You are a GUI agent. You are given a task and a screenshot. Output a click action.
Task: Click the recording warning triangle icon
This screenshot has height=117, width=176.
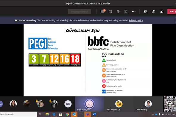[x=16, y=20]
